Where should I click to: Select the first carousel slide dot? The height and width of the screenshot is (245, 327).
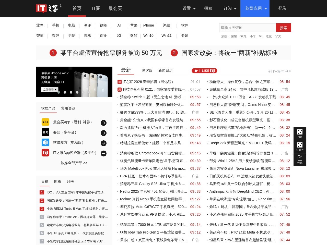(x=59, y=92)
